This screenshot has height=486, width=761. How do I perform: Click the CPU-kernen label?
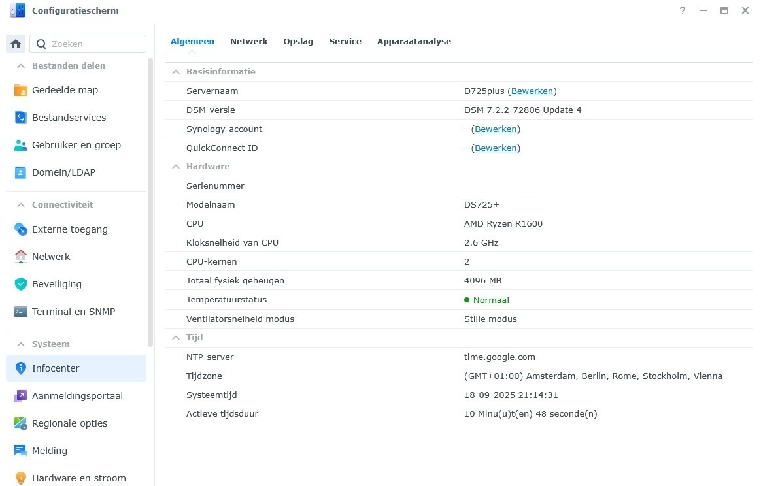(x=212, y=261)
